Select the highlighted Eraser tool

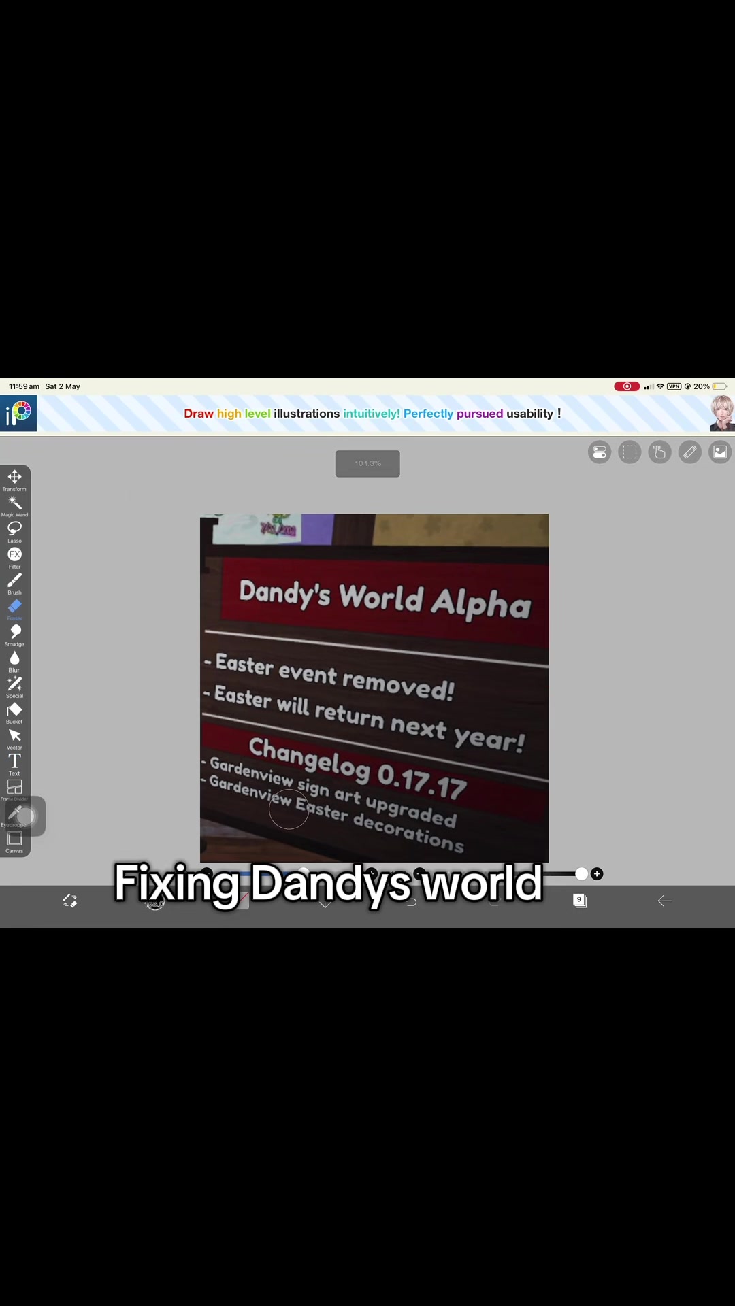(x=14, y=609)
